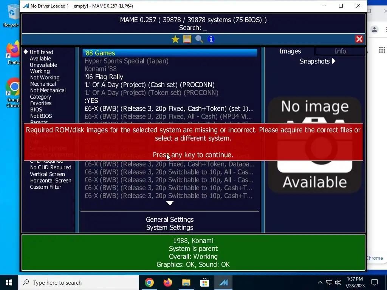This screenshot has height=290, width=387.
Task: Click the volume speaker tray icon
Action: (338, 282)
